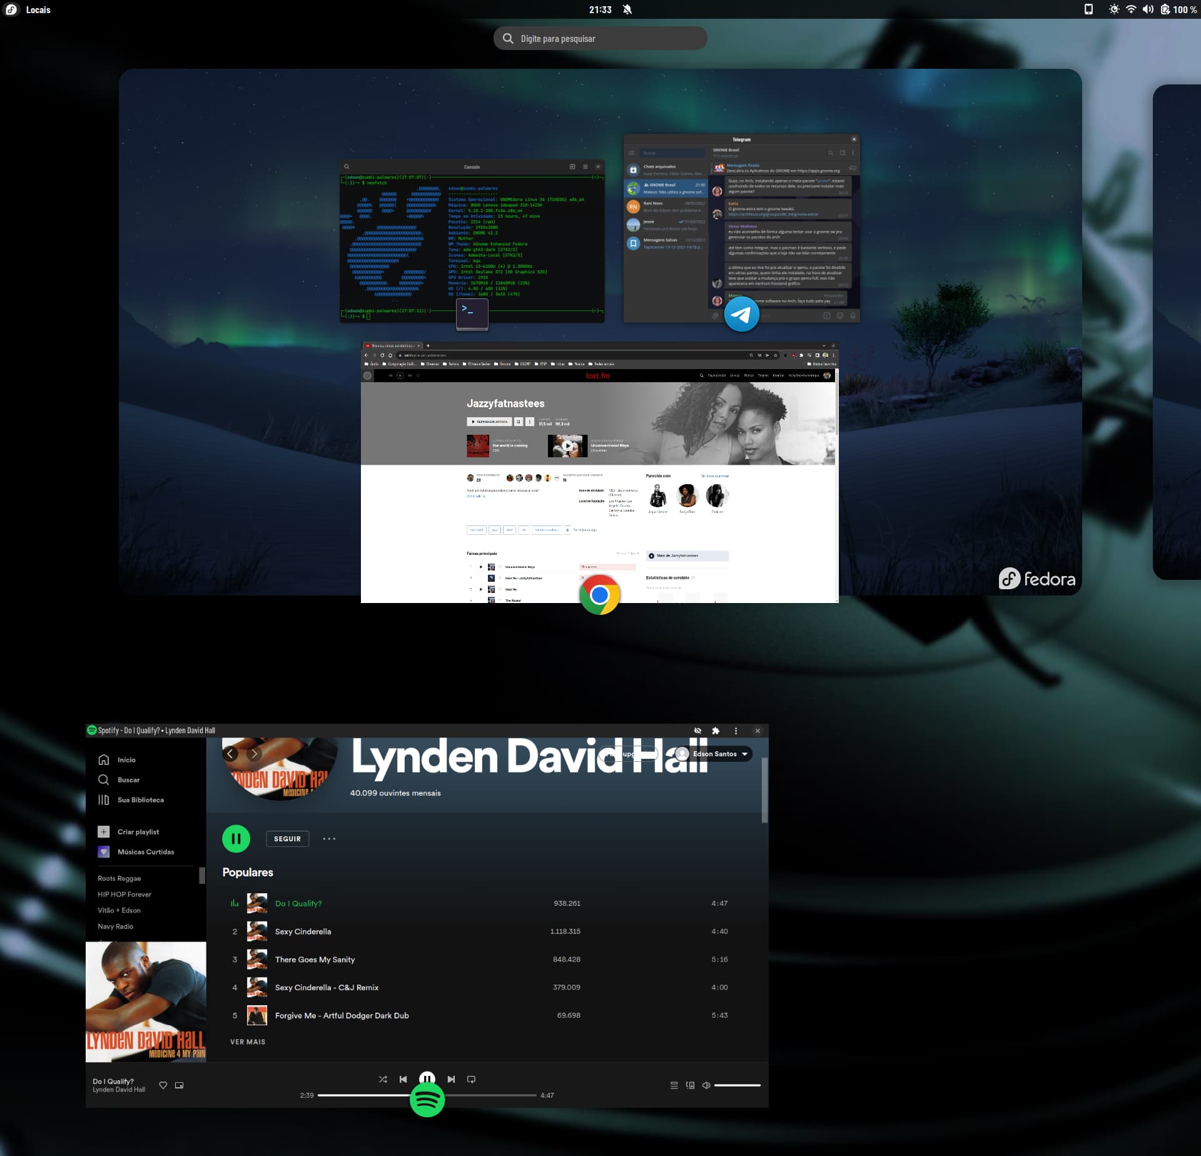Open Edson Santos account dropdown
The image size is (1201, 1156).
712,754
